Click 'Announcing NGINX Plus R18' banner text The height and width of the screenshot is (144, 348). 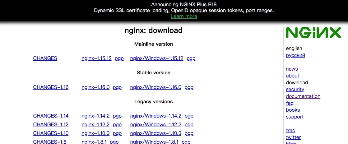pos(184,4)
